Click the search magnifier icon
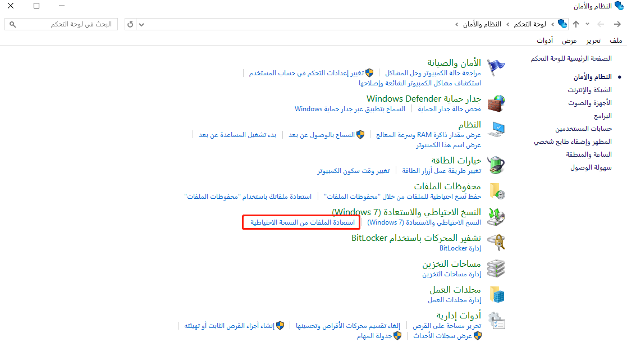The height and width of the screenshot is (351, 627). tap(13, 24)
